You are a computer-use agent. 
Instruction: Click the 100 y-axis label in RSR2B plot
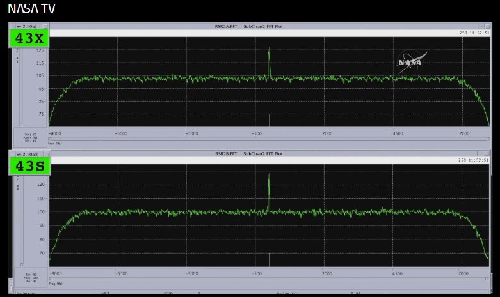[41, 212]
